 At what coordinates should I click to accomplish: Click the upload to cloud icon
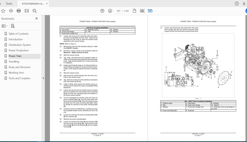pos(11,11)
